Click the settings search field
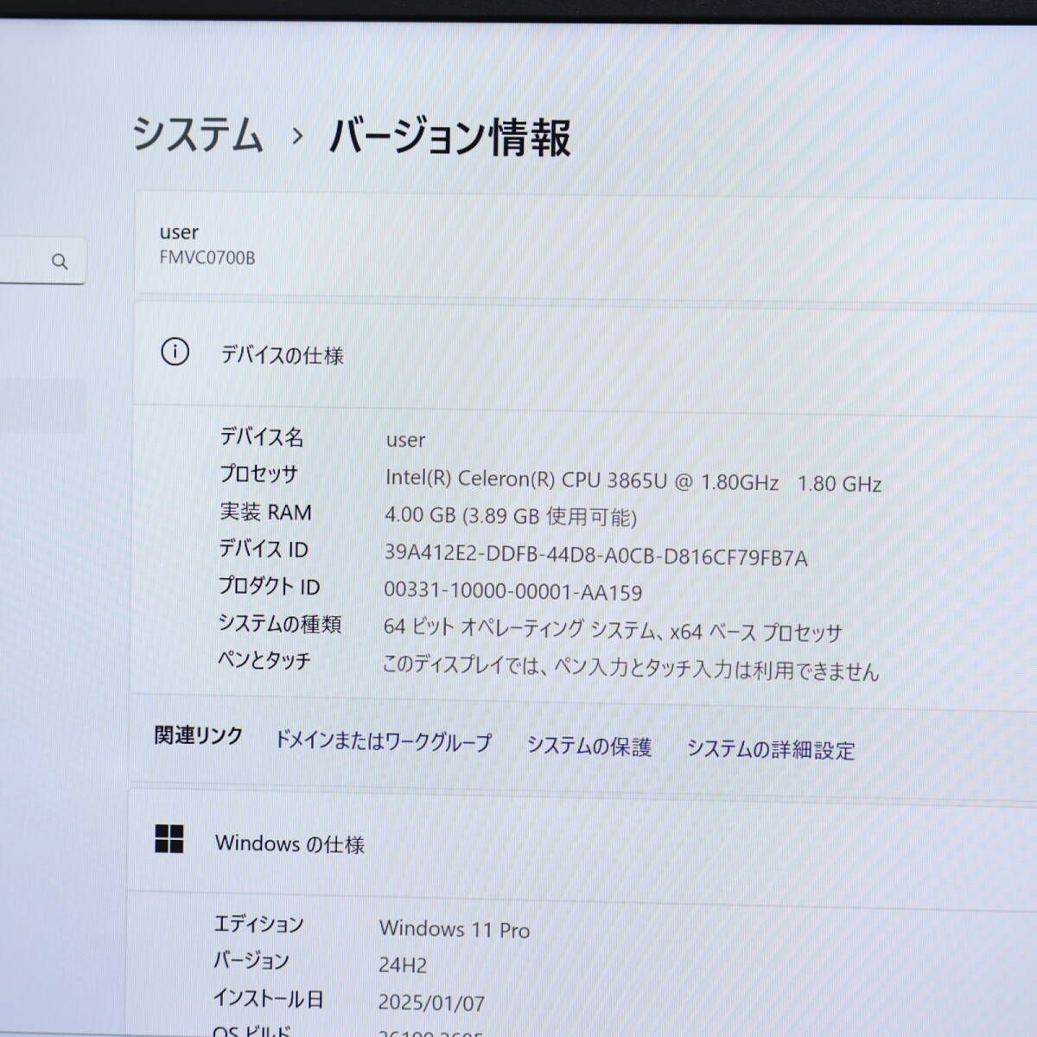This screenshot has height=1037, width=1037. 42,260
